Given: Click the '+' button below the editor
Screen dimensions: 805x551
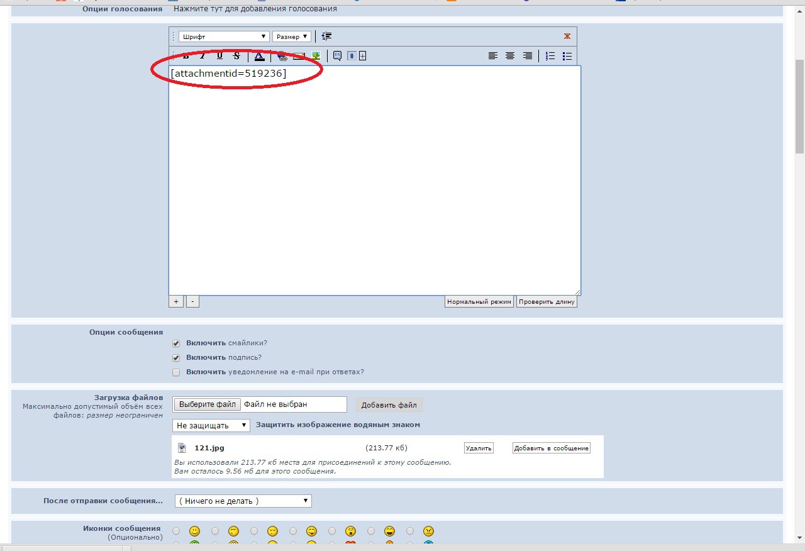Looking at the screenshot, I should (x=176, y=302).
